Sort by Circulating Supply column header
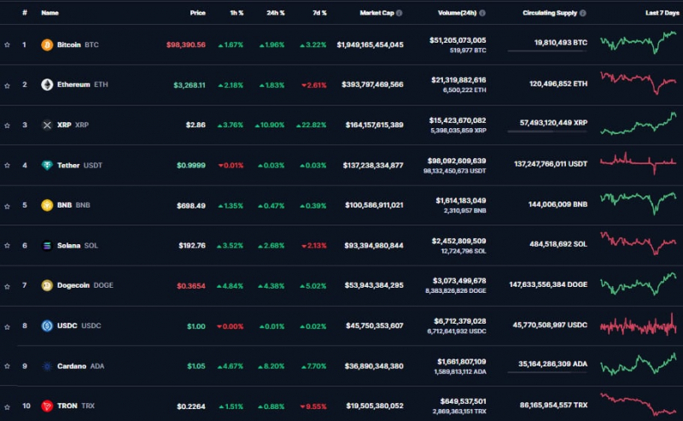Image resolution: width=683 pixels, height=421 pixels. [x=550, y=13]
